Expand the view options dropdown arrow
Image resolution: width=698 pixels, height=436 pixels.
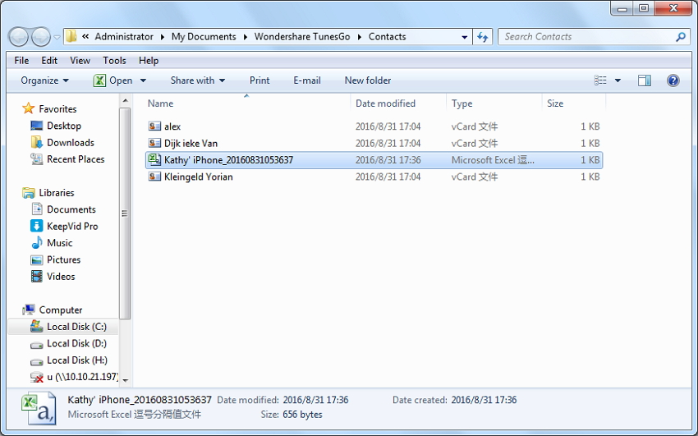point(618,80)
